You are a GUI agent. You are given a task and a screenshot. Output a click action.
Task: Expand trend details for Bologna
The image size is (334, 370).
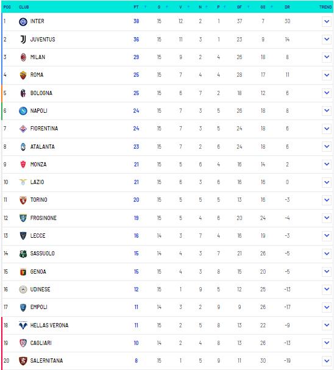click(x=327, y=93)
